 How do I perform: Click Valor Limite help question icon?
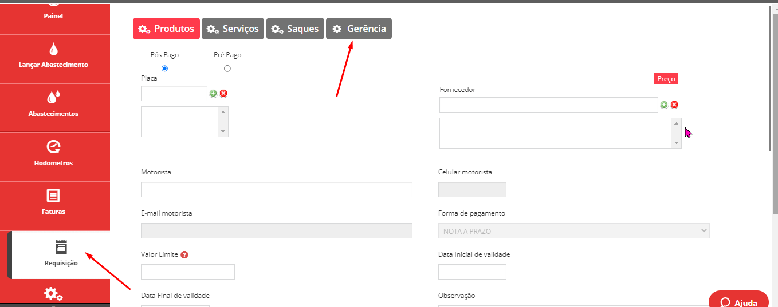coord(184,254)
